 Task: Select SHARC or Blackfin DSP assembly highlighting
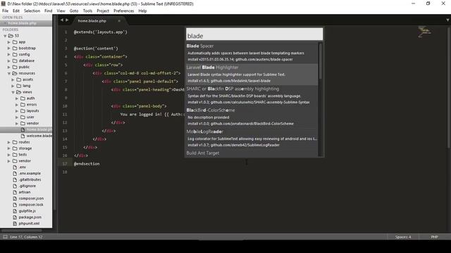pos(252,96)
